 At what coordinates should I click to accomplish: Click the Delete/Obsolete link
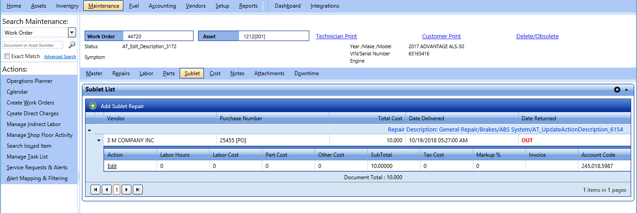(x=538, y=36)
